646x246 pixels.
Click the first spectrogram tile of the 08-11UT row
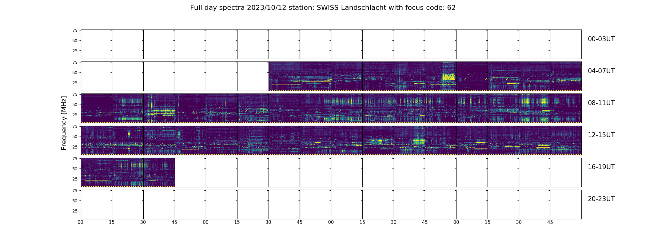pos(97,108)
